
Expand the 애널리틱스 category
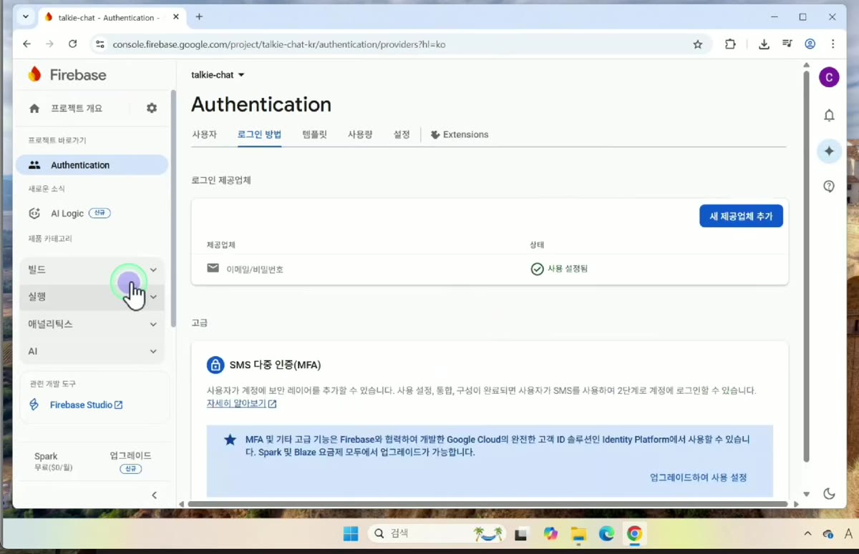coord(92,324)
